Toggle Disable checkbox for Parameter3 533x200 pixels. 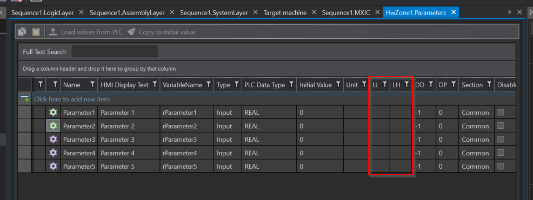click(x=501, y=139)
